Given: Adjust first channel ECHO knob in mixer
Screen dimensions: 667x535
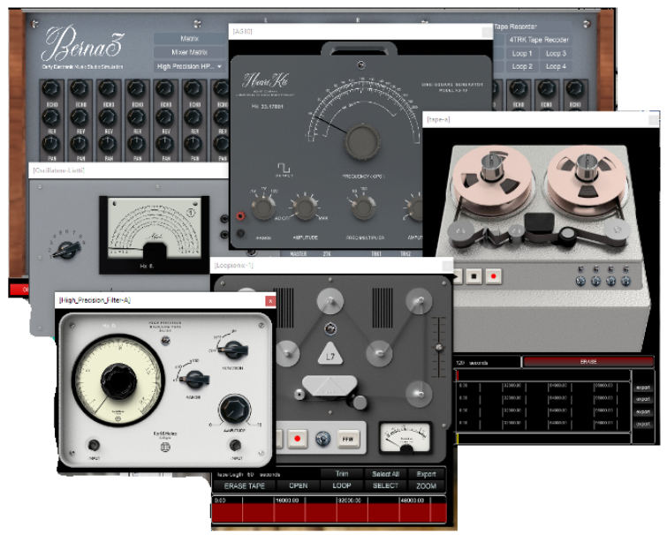Looking at the screenshot, I should tap(50, 89).
